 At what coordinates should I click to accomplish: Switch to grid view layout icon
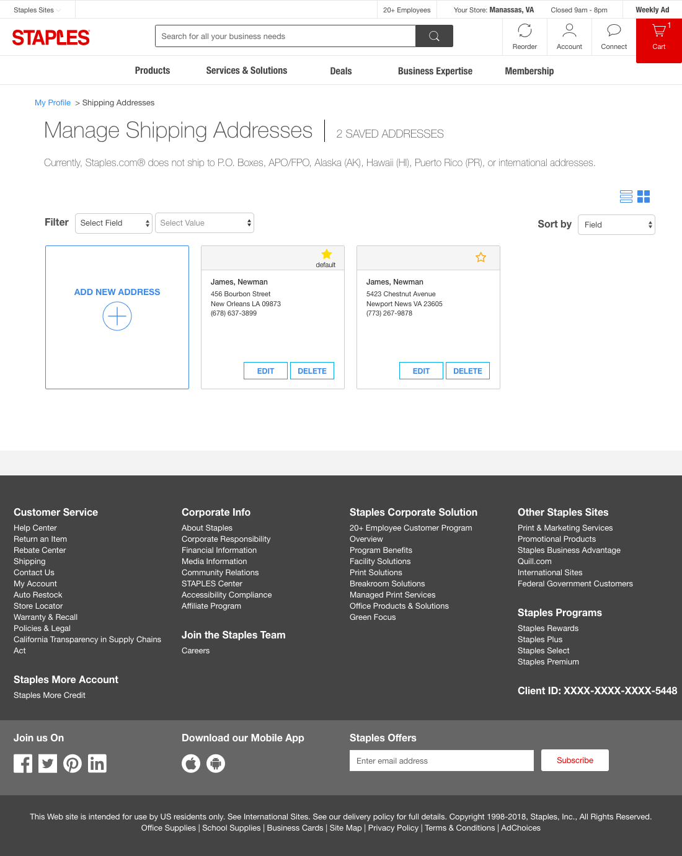[644, 196]
